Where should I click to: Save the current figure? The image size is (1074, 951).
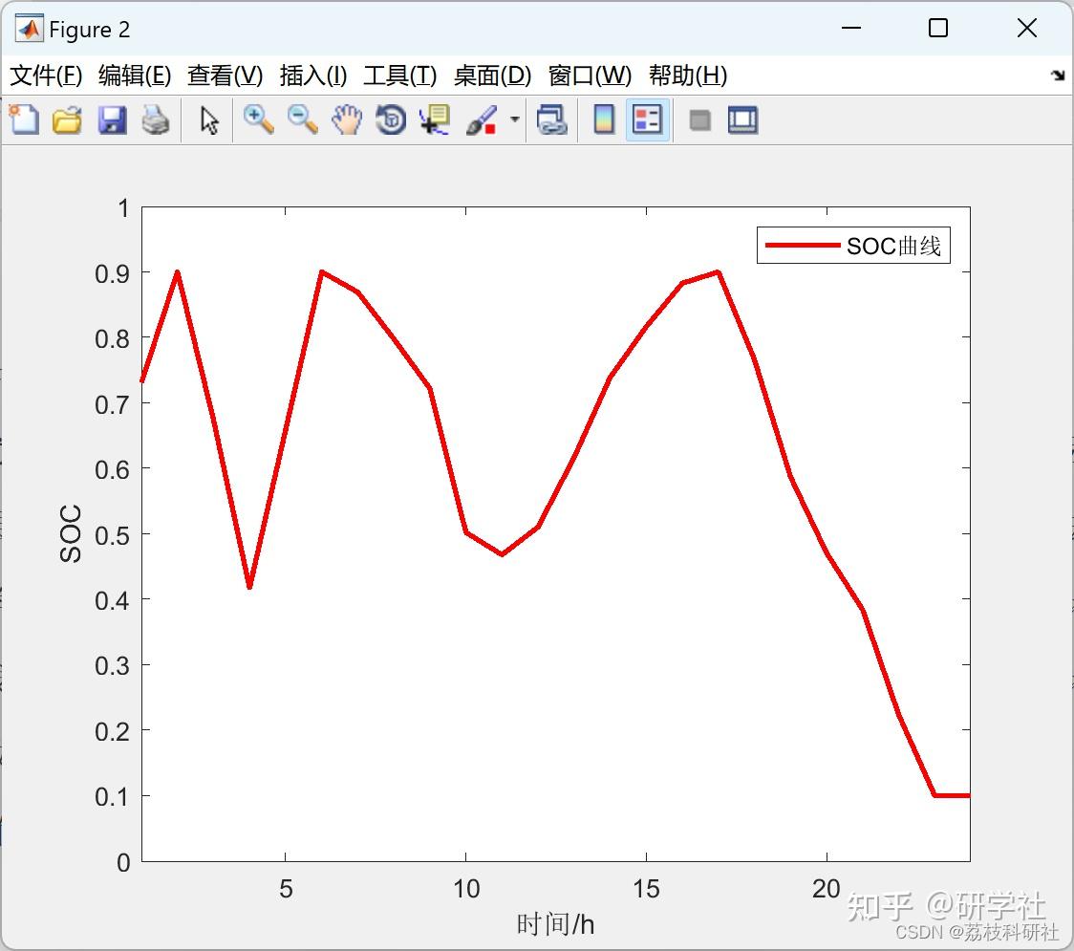[x=112, y=119]
